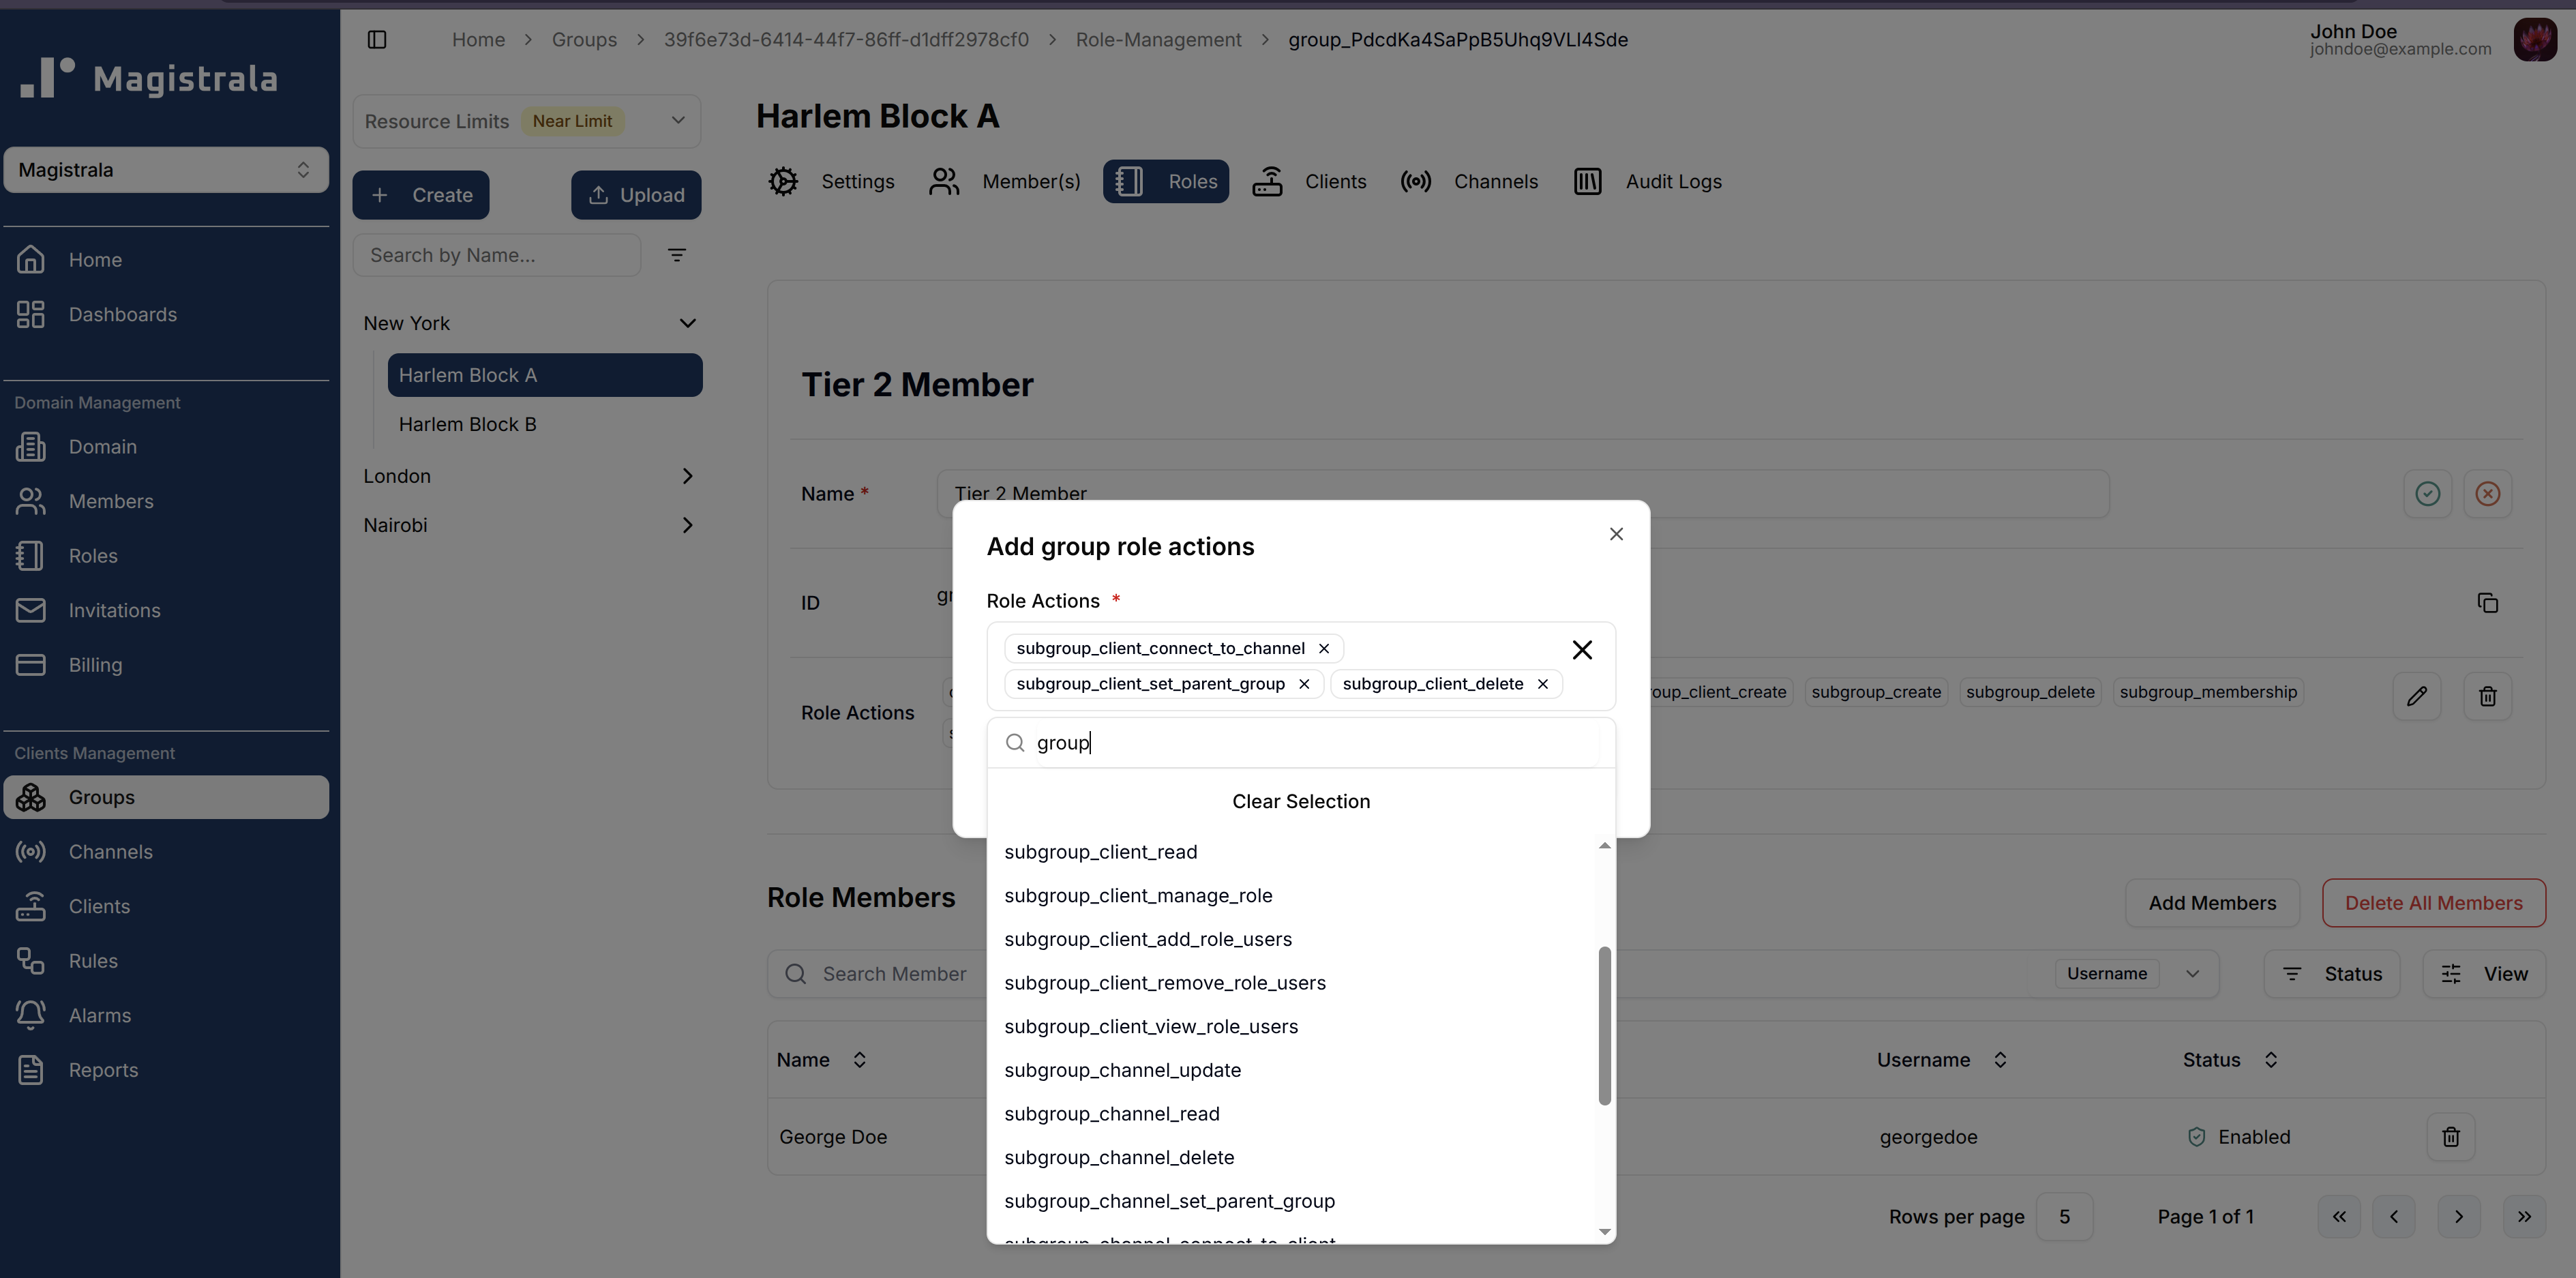The width and height of the screenshot is (2576, 1278).
Task: Expand the London group tree
Action: pyautogui.click(x=687, y=476)
